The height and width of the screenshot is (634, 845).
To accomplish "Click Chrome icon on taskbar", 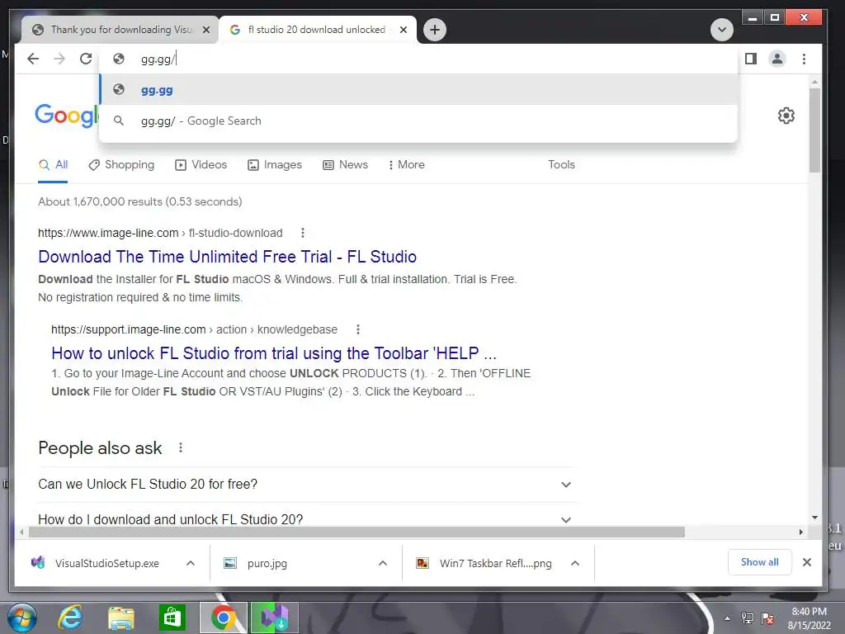I will (x=223, y=617).
